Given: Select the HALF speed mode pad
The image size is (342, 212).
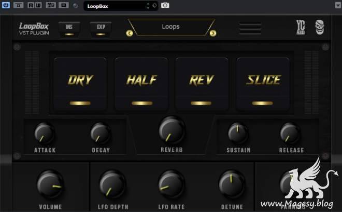Looking at the screenshot, I should point(141,83).
